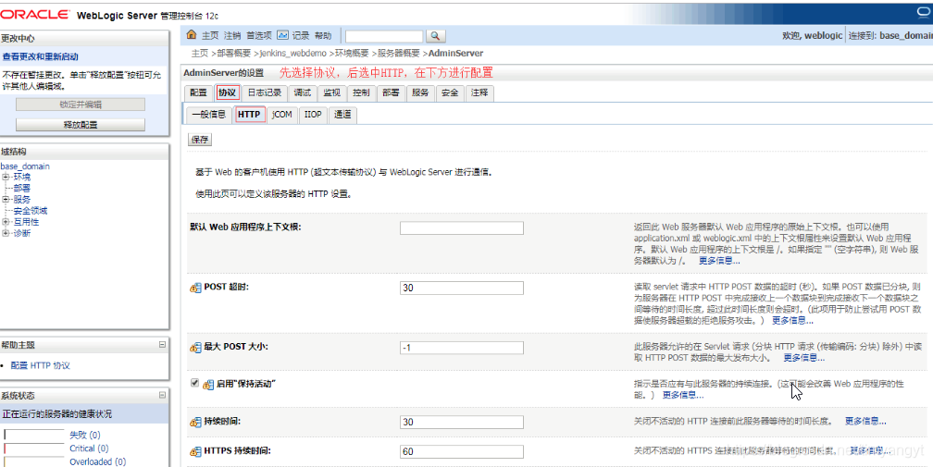The width and height of the screenshot is (933, 467).
Task: Expand the 服务 node in the domain tree
Action: coord(6,200)
